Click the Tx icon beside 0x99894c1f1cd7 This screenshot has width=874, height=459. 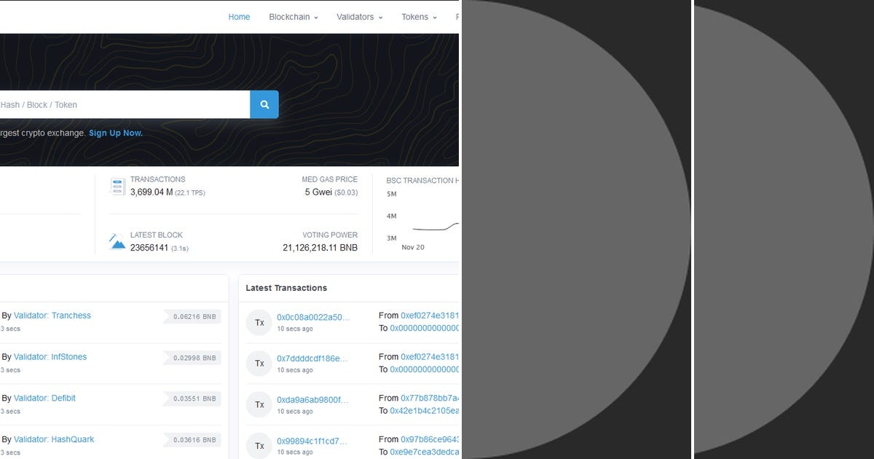tap(259, 445)
